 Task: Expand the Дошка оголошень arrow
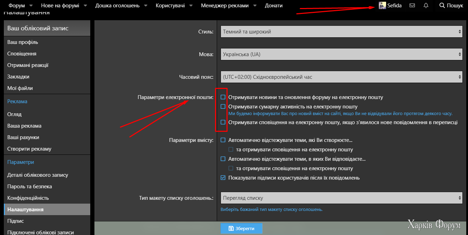coord(146,6)
